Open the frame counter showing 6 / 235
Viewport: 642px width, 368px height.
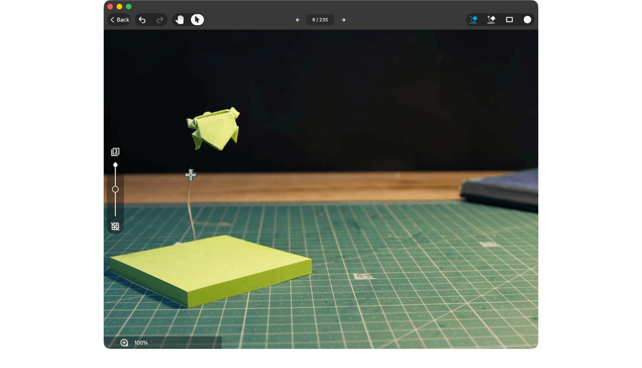click(x=320, y=19)
